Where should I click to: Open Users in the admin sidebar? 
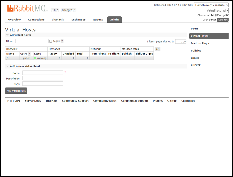(x=195, y=28)
